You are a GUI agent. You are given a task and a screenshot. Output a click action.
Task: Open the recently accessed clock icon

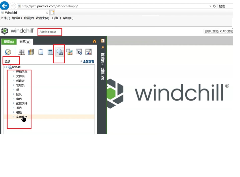[8, 52]
